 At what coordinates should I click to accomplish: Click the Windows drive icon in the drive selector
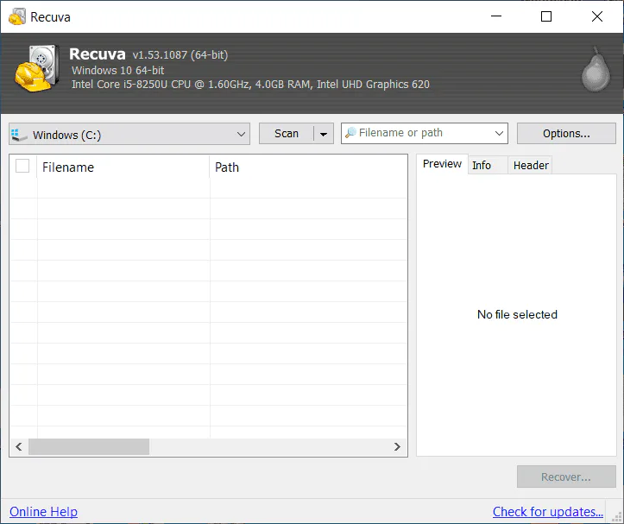(x=19, y=135)
